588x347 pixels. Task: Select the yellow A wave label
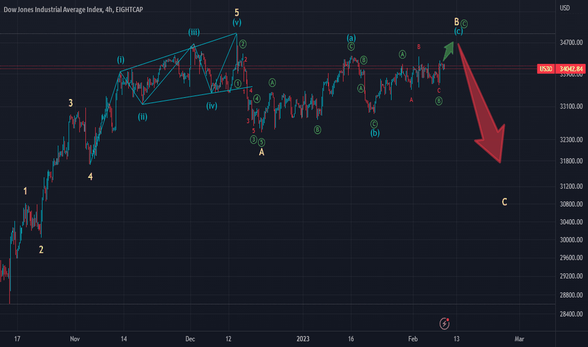(262, 152)
